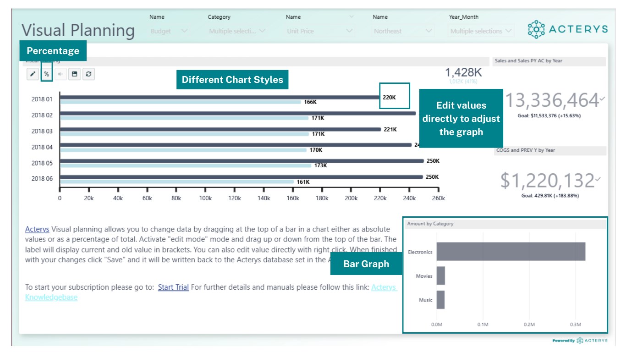Activate edit mode with the pencil icon
626x352 pixels.
tap(32, 74)
